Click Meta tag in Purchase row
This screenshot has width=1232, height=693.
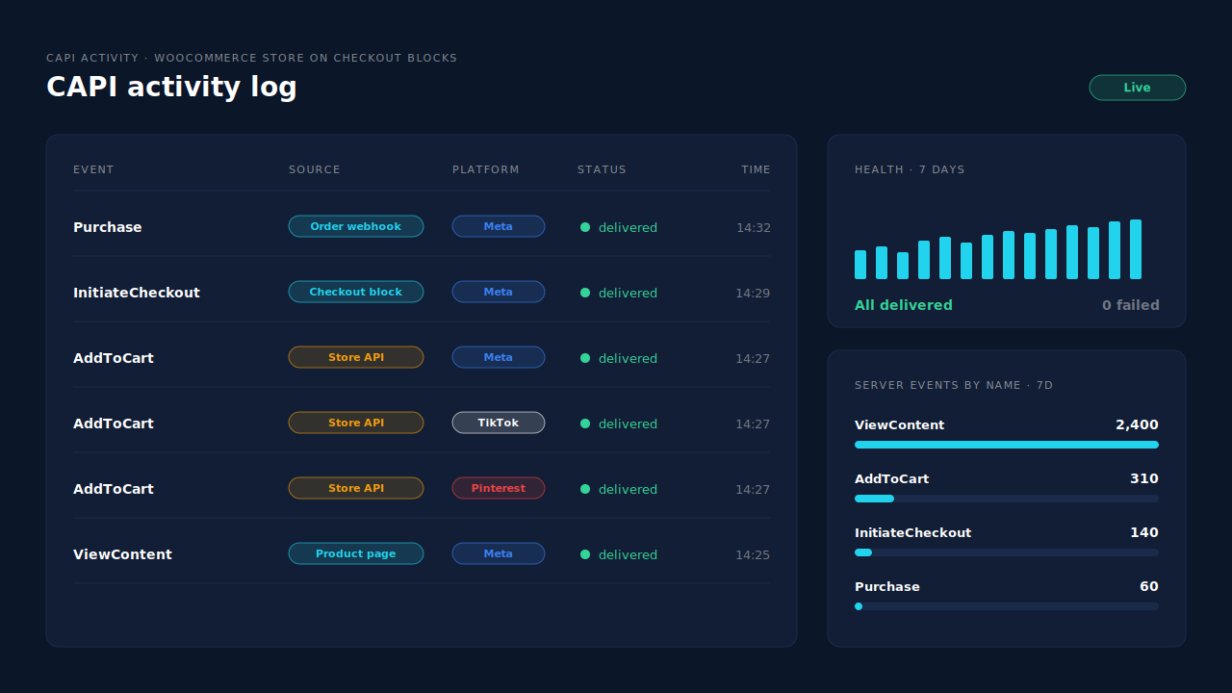click(499, 226)
